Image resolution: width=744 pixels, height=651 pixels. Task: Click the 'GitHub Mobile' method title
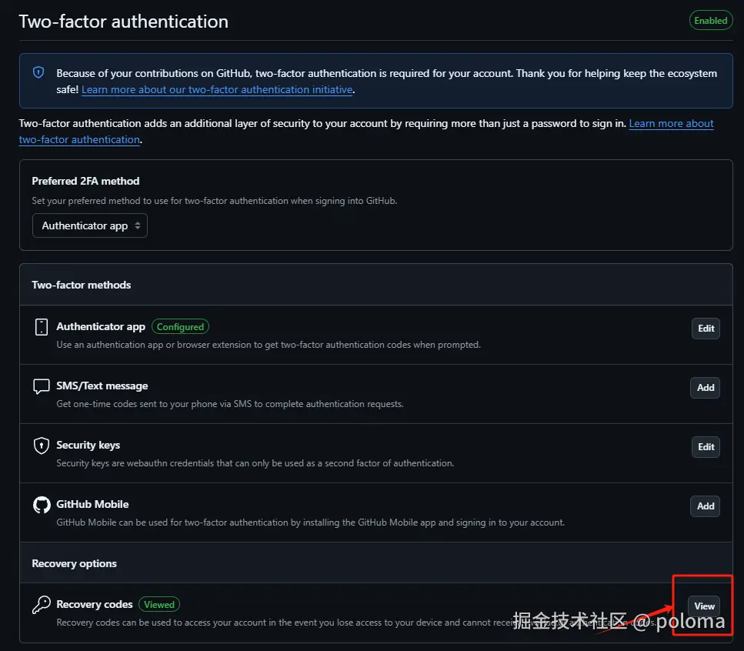click(92, 504)
